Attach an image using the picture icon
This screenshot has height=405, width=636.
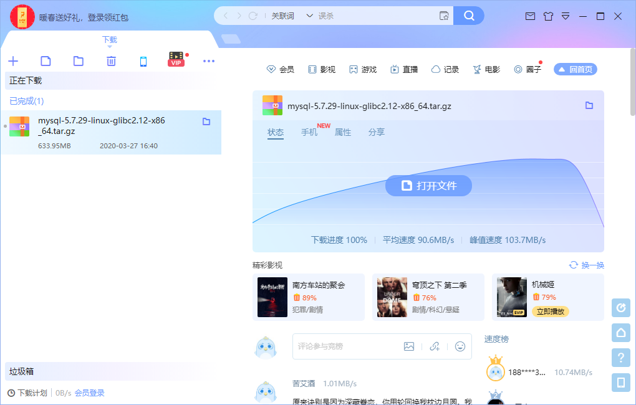[x=409, y=346]
